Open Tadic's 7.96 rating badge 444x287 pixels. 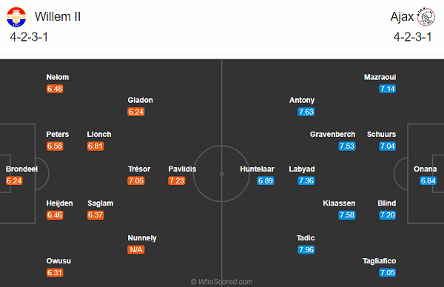[306, 249]
